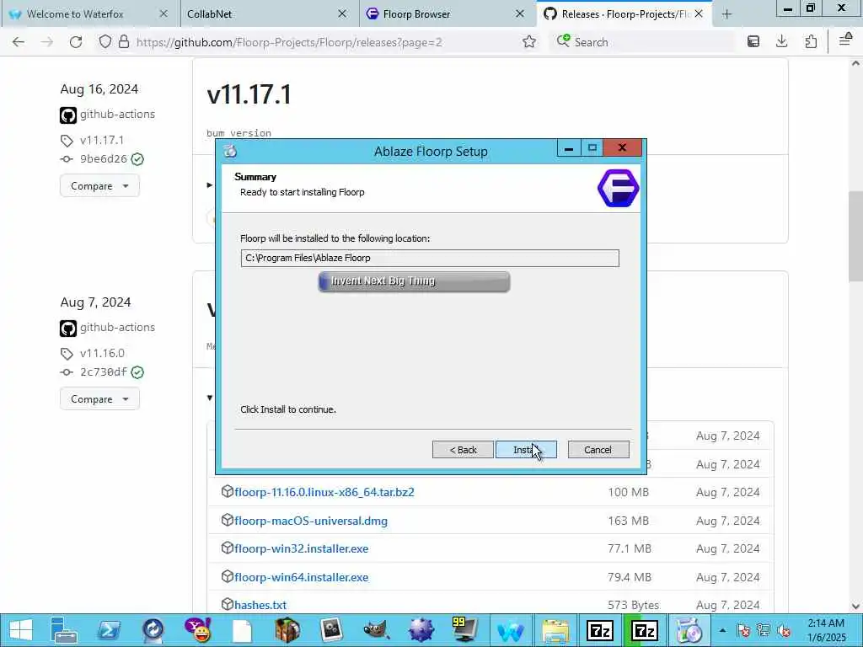
Task: Select the Releases Floorp-Projects tab
Action: [624, 14]
